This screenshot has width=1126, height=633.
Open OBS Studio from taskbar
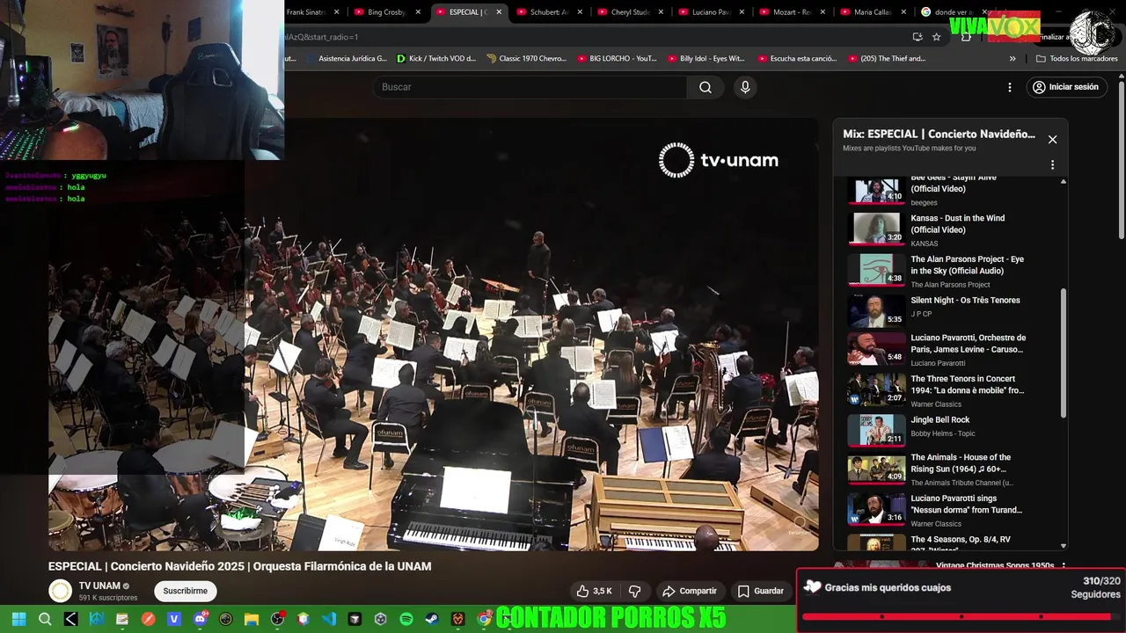pyautogui.click(x=277, y=619)
